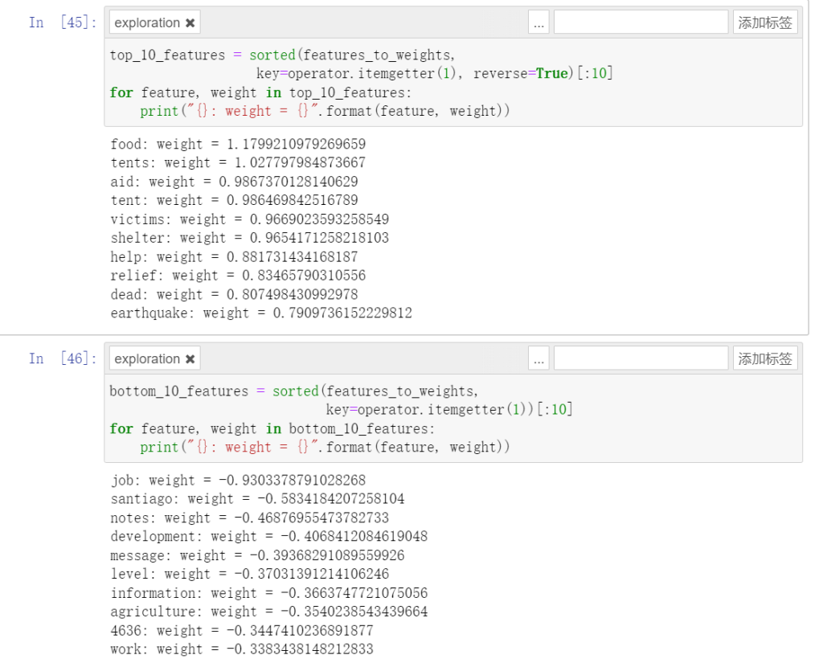Click the print statement in cell 45

coord(325,112)
